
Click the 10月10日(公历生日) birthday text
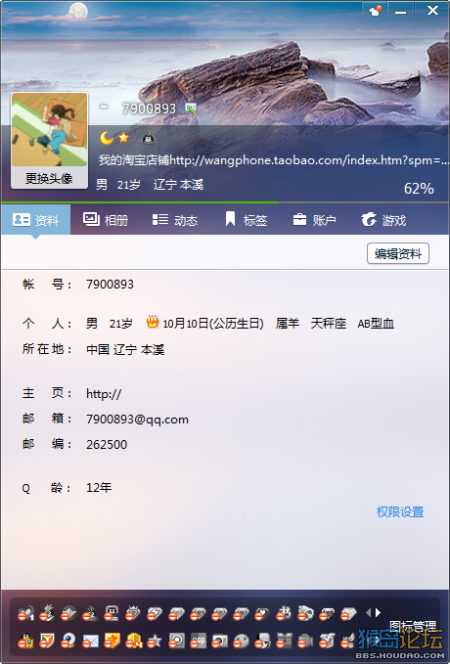213,324
